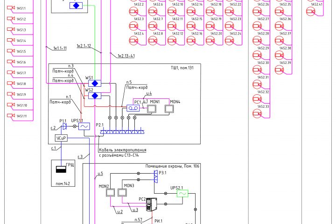
Task: Select the MON4 monitor symbol
Action: click(169, 109)
